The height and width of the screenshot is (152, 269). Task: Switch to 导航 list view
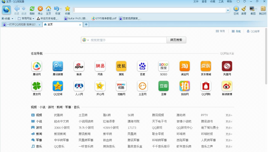236,31
